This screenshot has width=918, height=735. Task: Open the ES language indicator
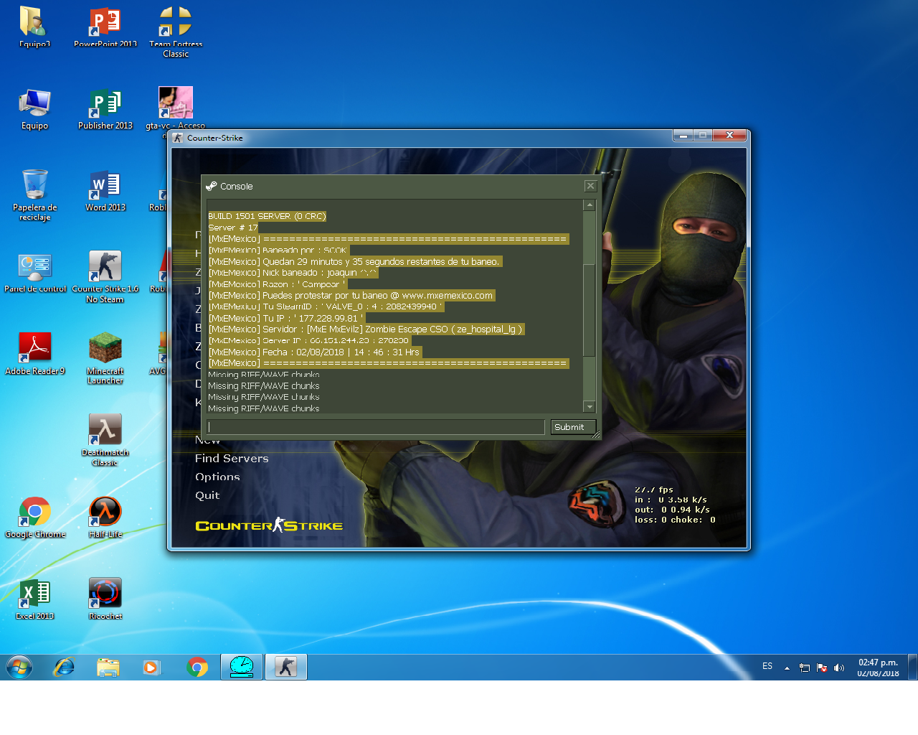tap(767, 667)
